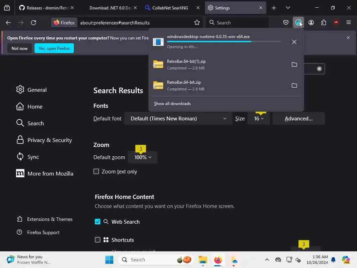Viewport: 357px width, 268px height.
Task: Click the Not now button
Action: [x=20, y=48]
